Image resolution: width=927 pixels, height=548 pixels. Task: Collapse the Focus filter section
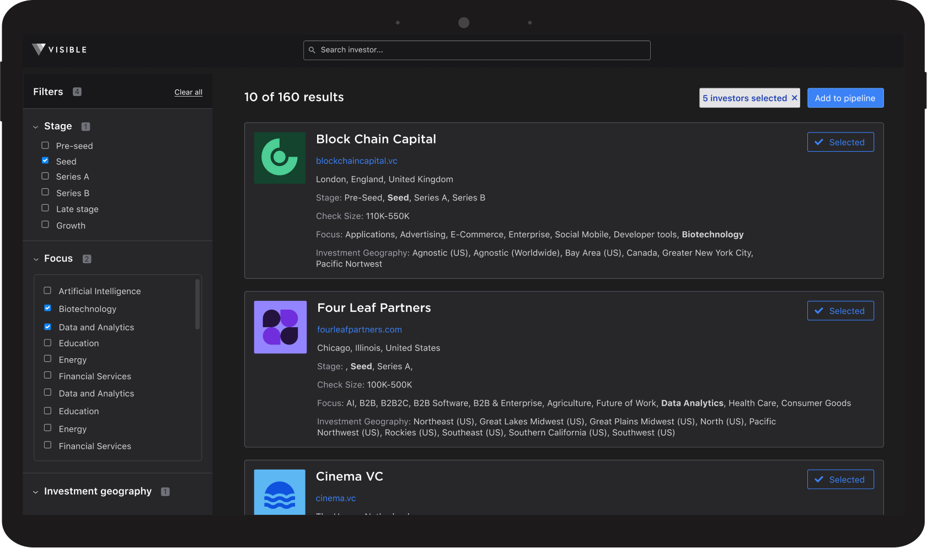tap(36, 259)
